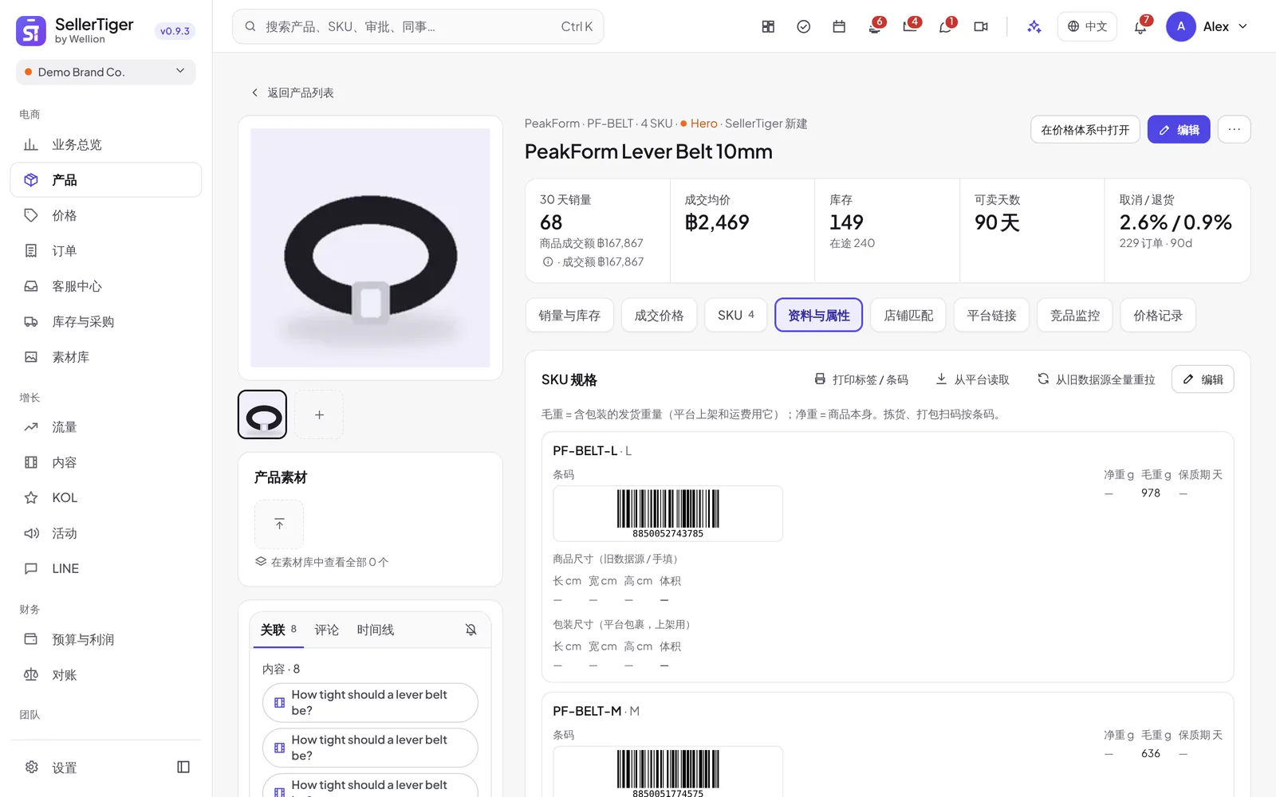Open 预算与利润 in the sidebar
1276x797 pixels.
click(106, 639)
